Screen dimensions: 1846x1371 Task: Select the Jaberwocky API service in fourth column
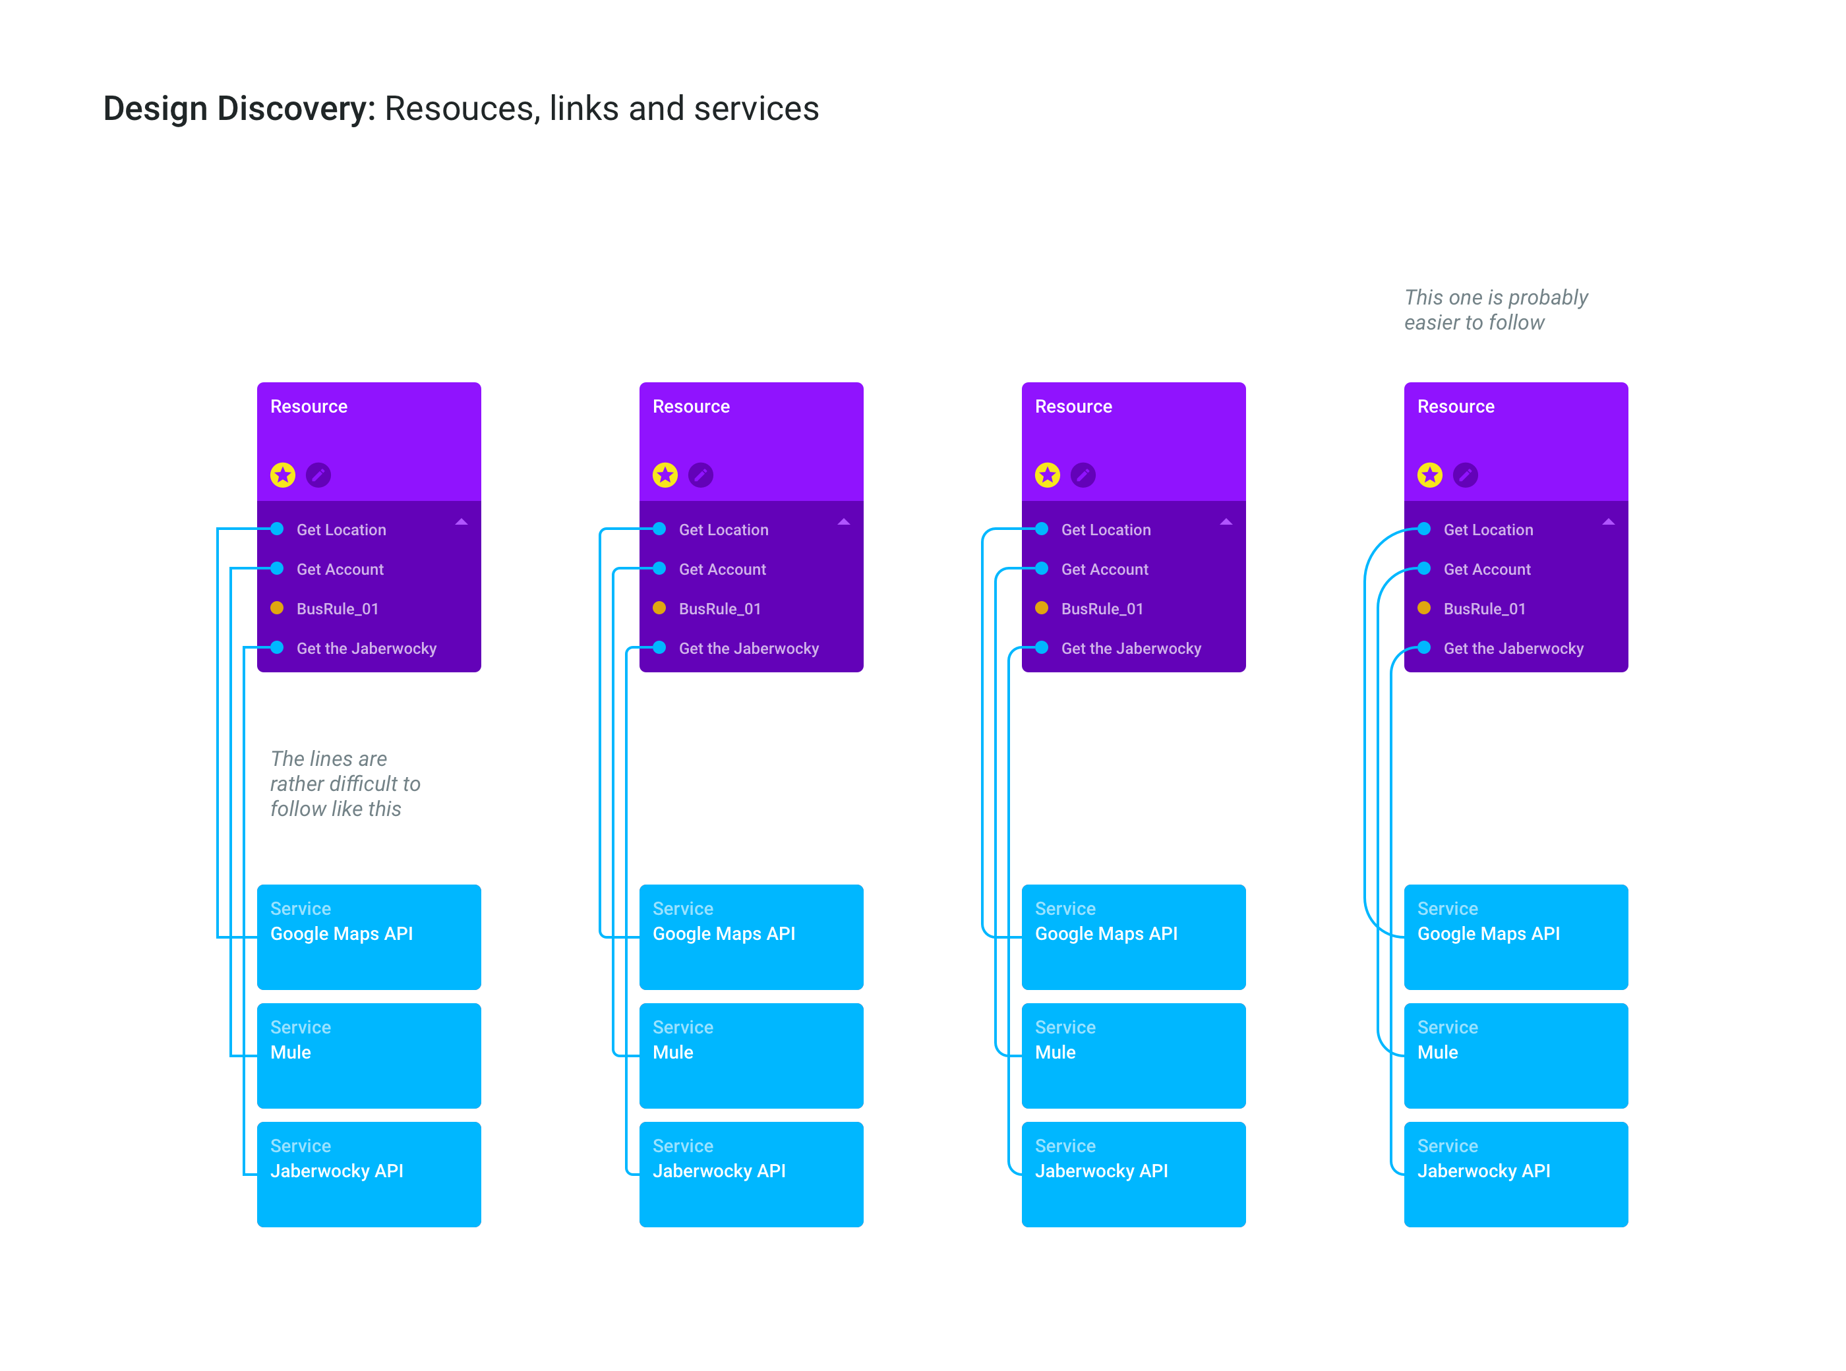(x=1515, y=1173)
